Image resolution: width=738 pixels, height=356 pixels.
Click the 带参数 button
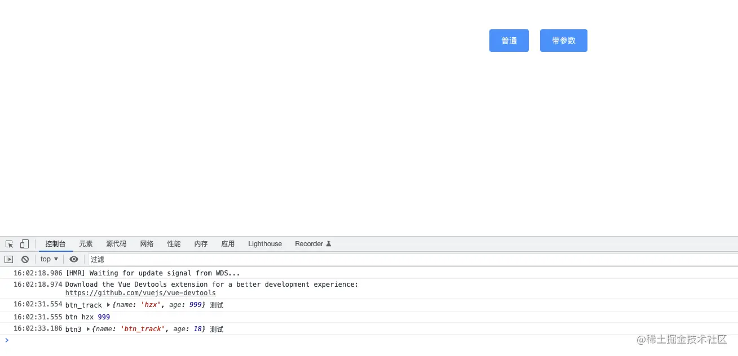coord(564,41)
